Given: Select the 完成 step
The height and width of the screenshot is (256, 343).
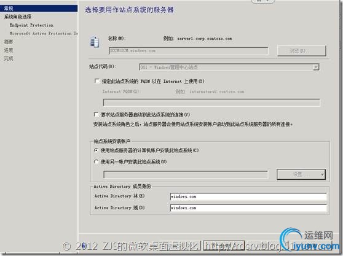Looking at the screenshot, I should point(9,58).
